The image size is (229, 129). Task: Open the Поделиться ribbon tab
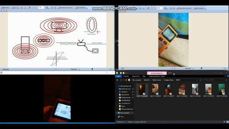click(136, 76)
